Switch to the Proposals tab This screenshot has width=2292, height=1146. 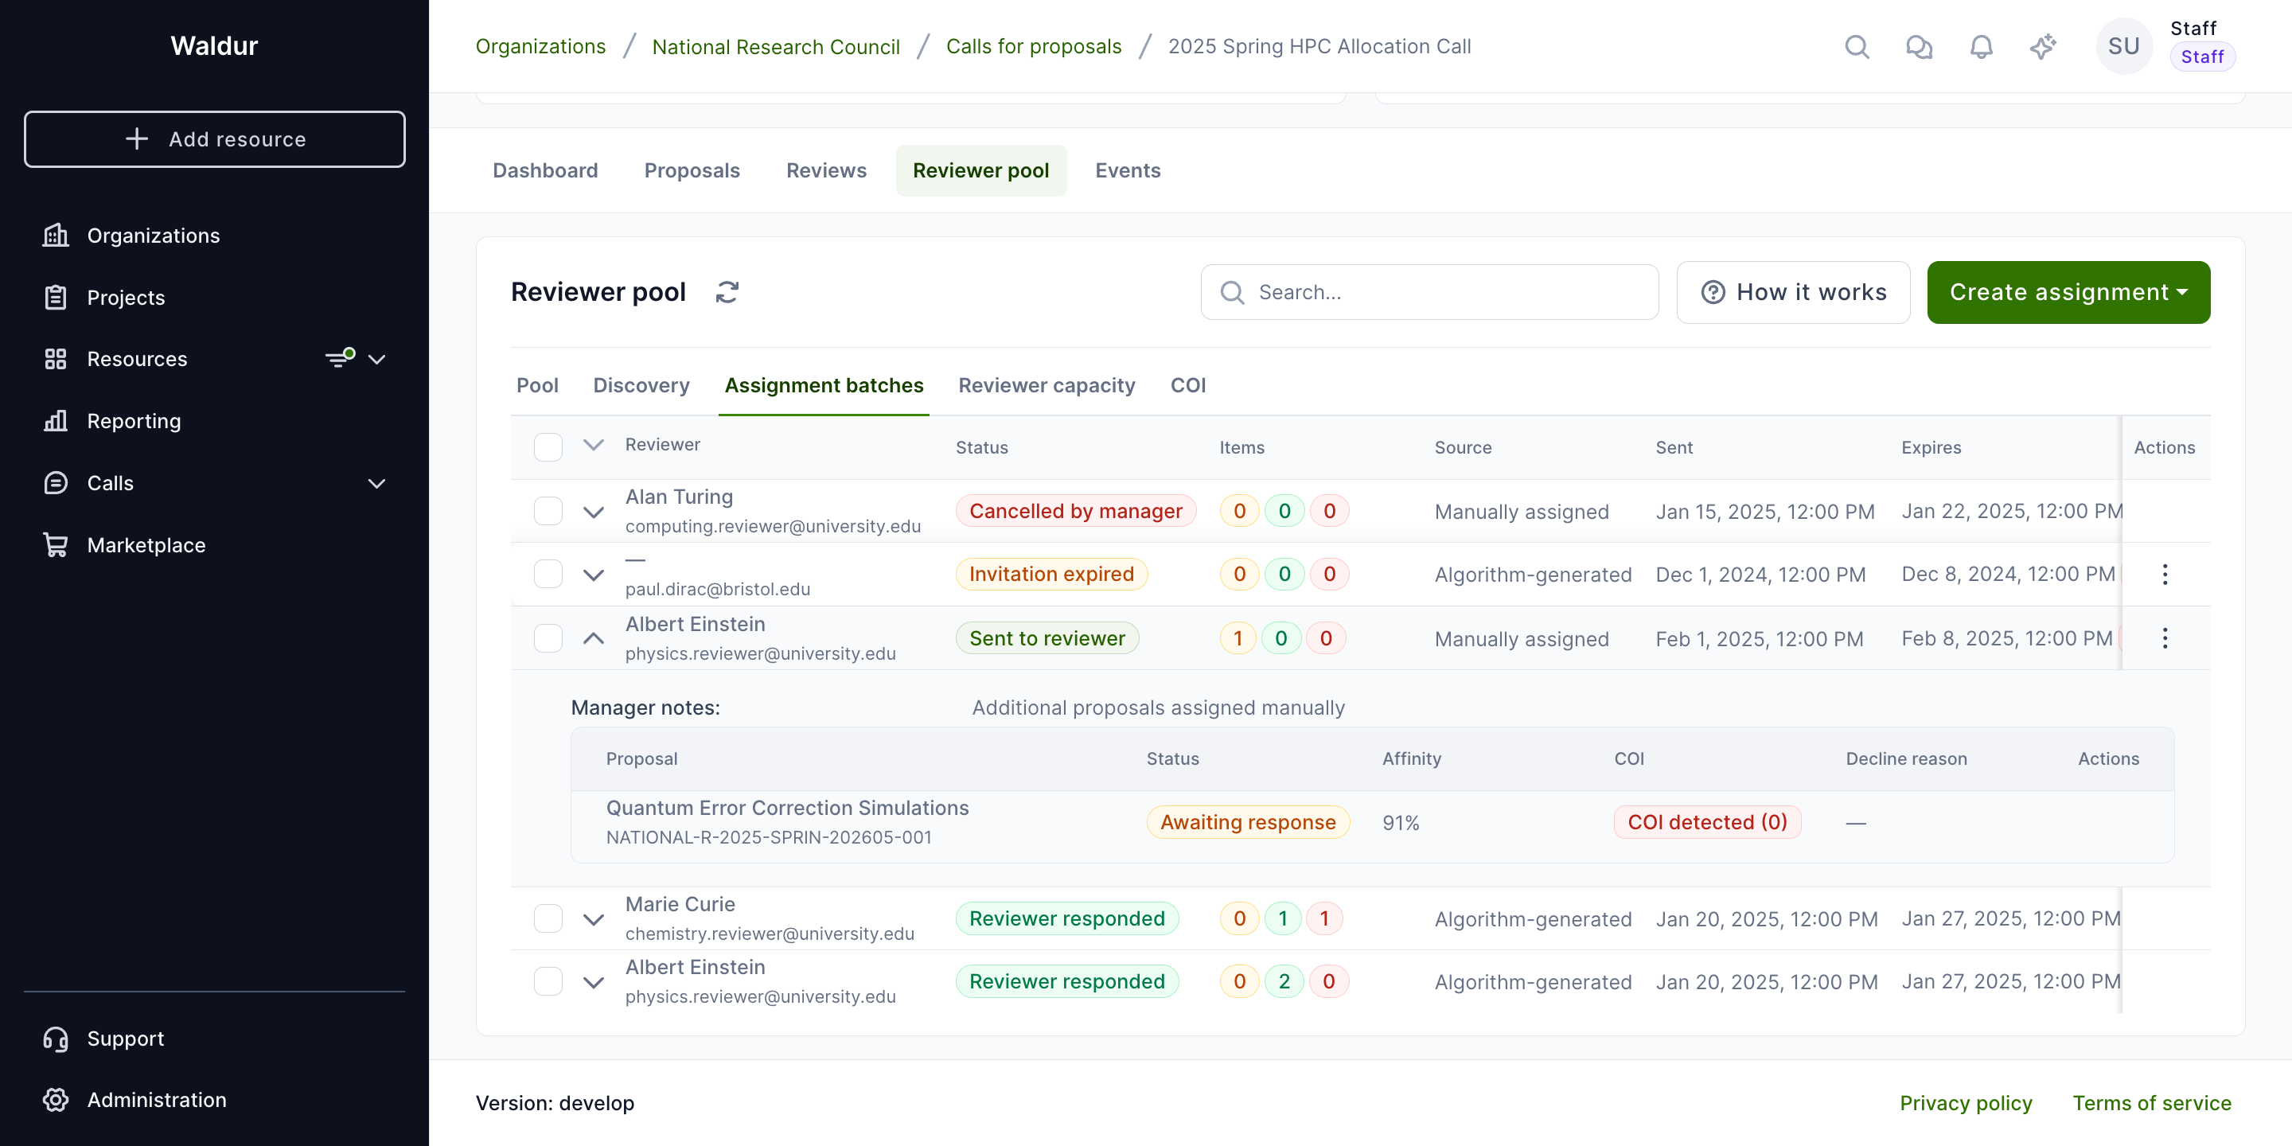[x=692, y=170]
